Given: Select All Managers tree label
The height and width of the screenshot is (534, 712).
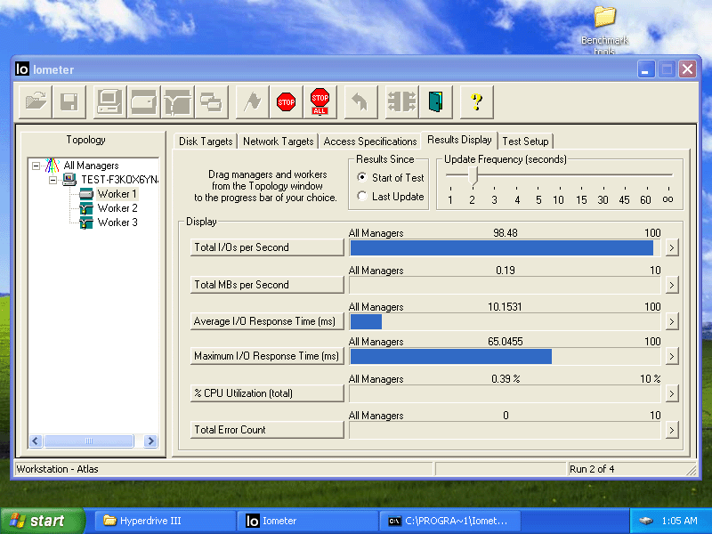Looking at the screenshot, I should click(91, 166).
